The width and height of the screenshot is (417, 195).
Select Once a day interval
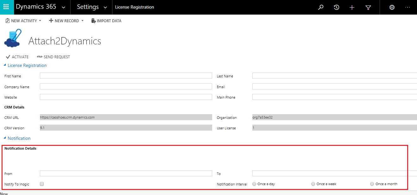pos(254,184)
